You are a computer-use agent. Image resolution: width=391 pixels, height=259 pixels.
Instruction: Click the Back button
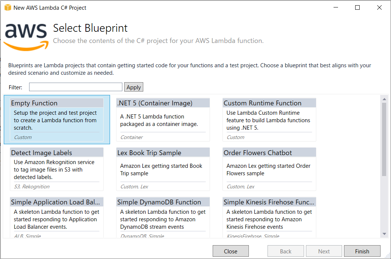coord(285,251)
